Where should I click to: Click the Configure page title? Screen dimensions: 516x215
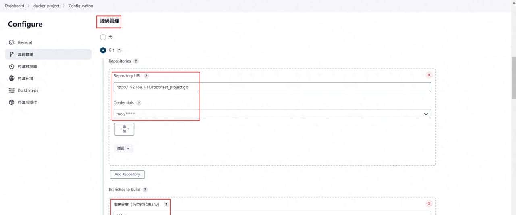pyautogui.click(x=25, y=24)
